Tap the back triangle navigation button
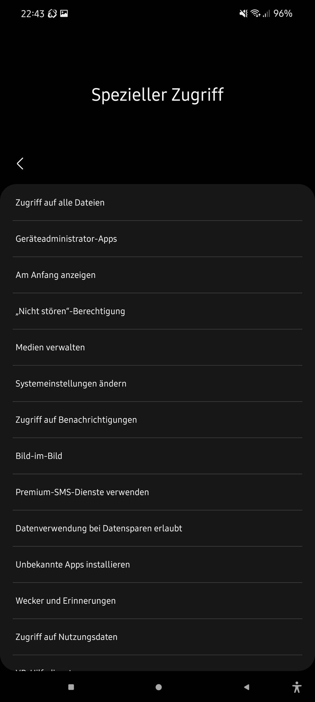 pyautogui.click(x=246, y=687)
